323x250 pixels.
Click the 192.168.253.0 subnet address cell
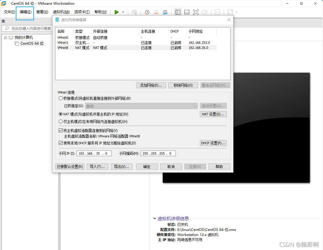tap(199, 43)
